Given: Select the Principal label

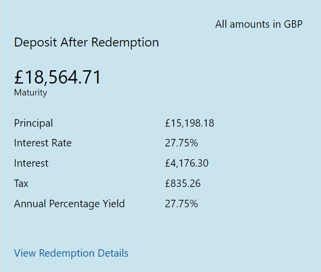Looking at the screenshot, I should pyautogui.click(x=33, y=123).
